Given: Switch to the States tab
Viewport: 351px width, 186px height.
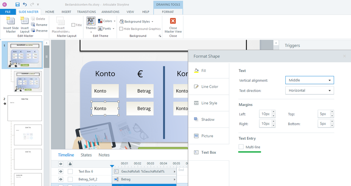Looking at the screenshot, I should [x=86, y=155].
